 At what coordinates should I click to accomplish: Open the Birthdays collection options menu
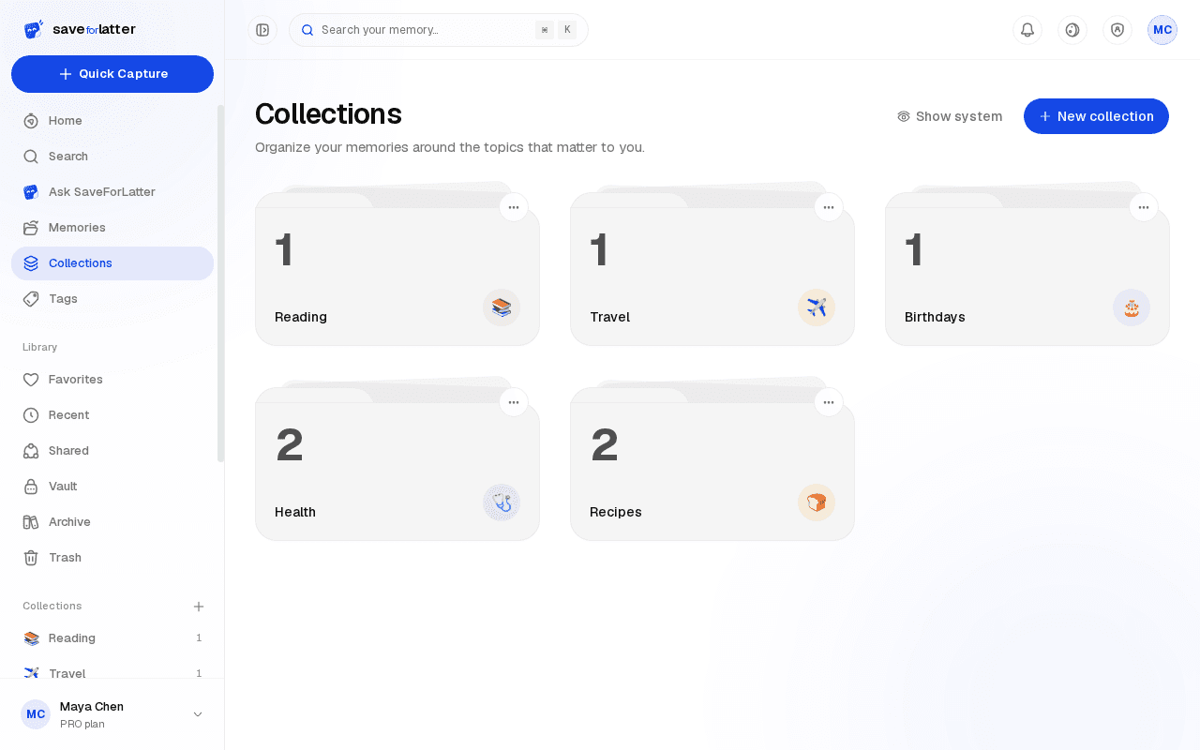click(1144, 207)
